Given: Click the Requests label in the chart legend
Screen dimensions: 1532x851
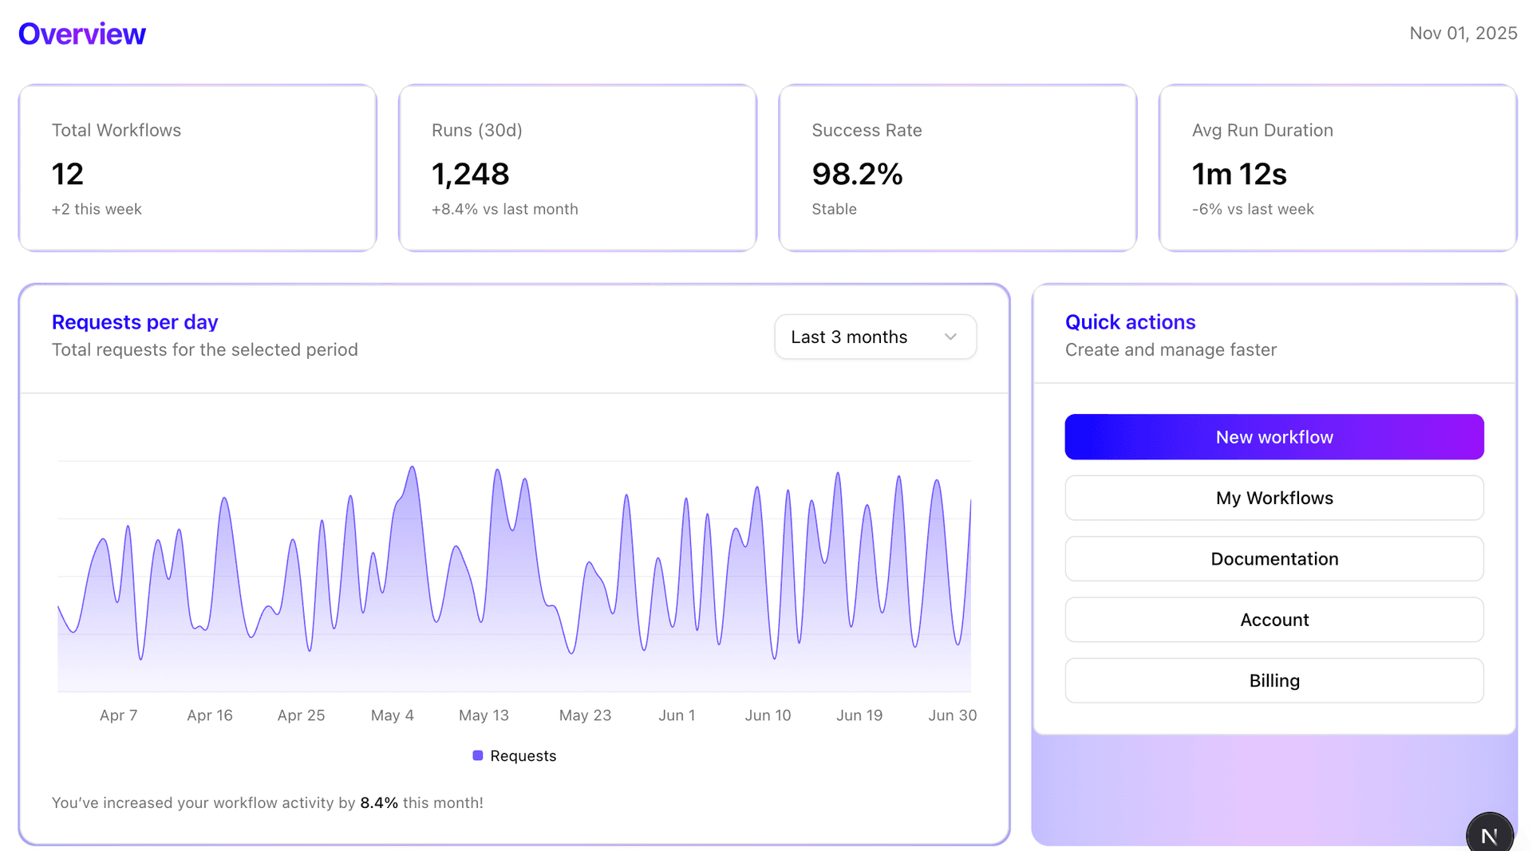Looking at the screenshot, I should (x=523, y=755).
